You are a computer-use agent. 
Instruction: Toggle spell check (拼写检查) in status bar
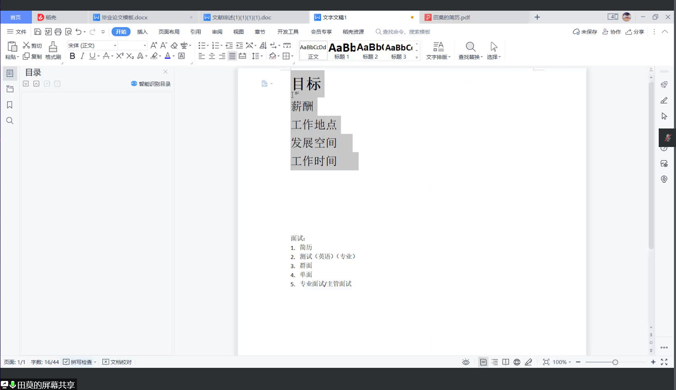(x=79, y=362)
